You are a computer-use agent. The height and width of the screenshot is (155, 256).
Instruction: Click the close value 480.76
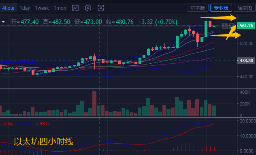(125, 22)
